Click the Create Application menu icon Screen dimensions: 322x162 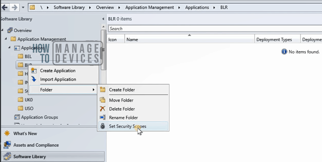click(34, 71)
